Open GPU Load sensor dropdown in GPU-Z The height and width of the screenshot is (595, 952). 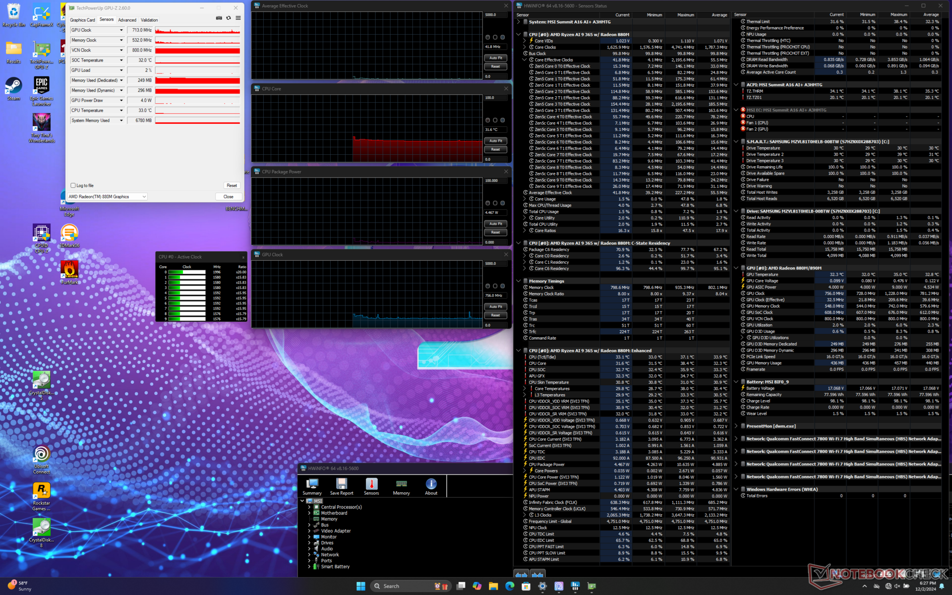coord(121,70)
